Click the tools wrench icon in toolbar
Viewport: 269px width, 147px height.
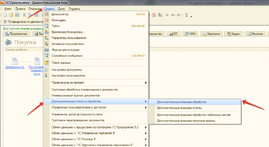187,15
